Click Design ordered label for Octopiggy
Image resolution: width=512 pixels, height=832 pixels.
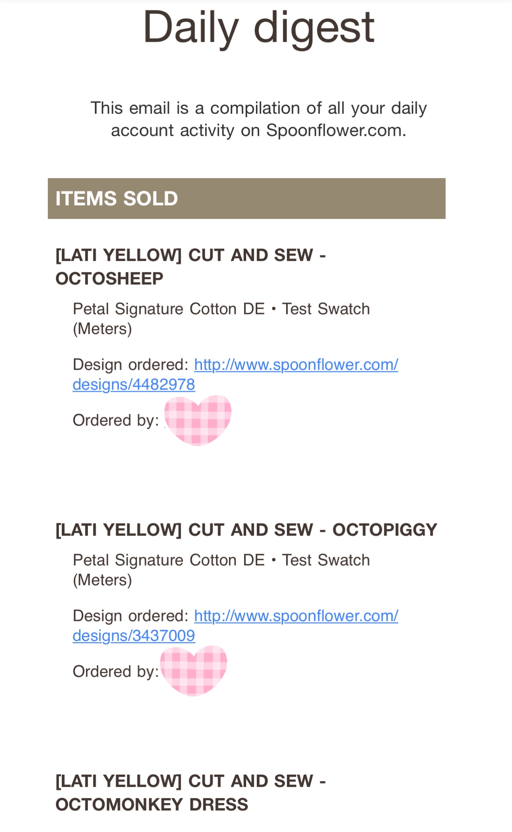pos(131,616)
